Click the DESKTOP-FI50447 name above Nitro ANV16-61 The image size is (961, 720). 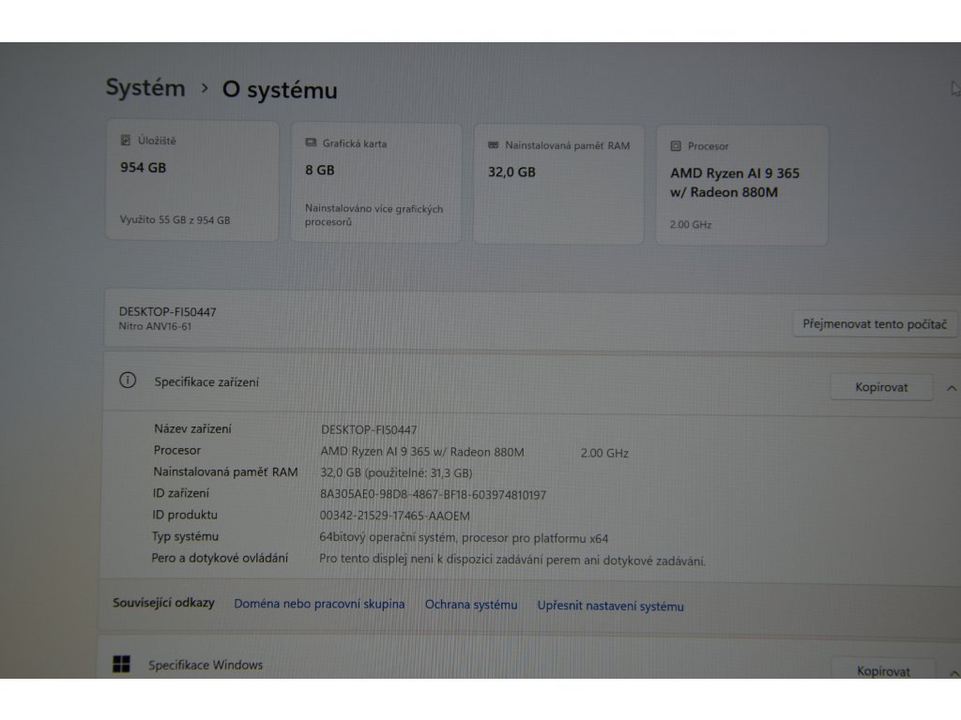click(x=167, y=311)
